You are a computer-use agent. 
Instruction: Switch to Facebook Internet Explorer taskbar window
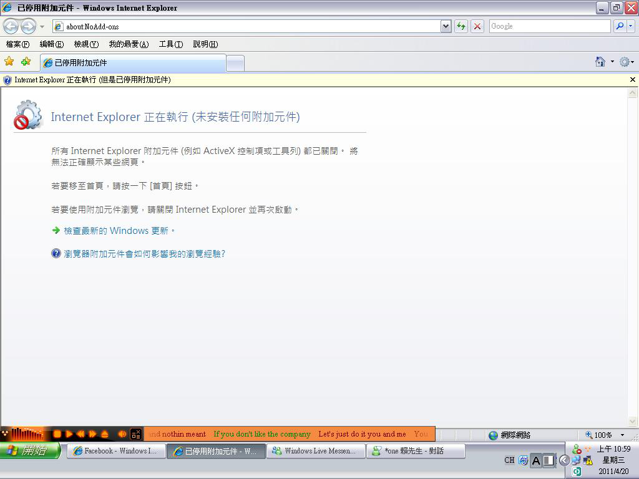click(x=115, y=451)
